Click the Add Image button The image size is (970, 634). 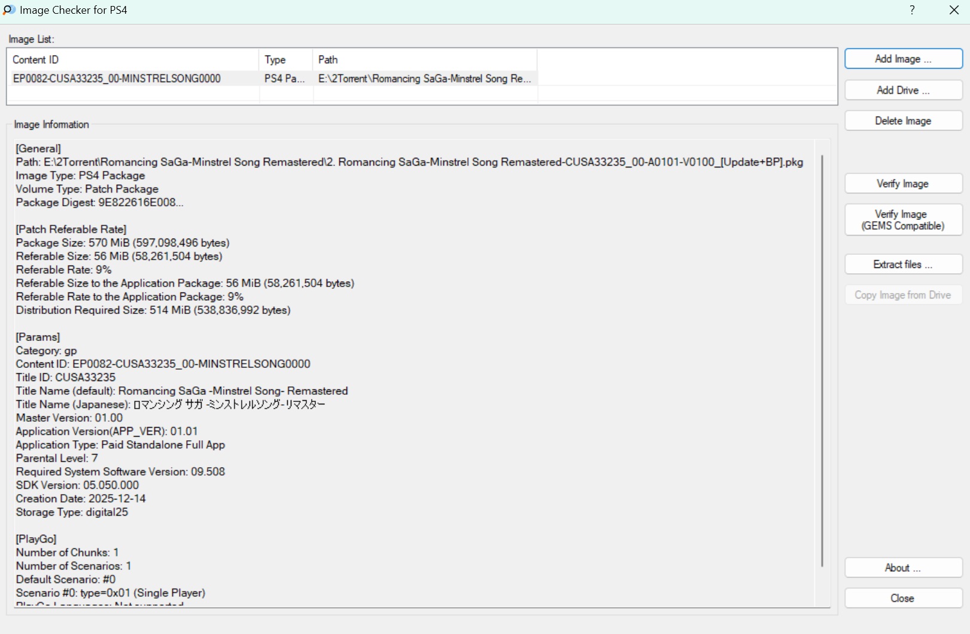click(903, 59)
